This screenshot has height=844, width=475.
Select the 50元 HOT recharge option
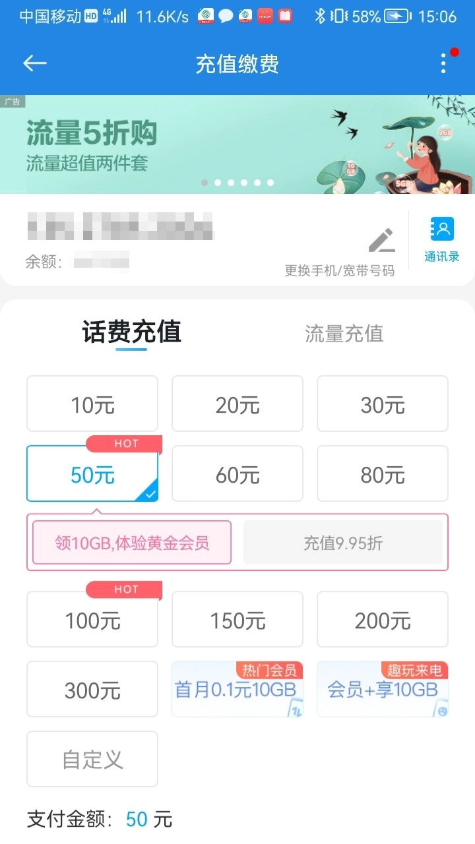(92, 474)
